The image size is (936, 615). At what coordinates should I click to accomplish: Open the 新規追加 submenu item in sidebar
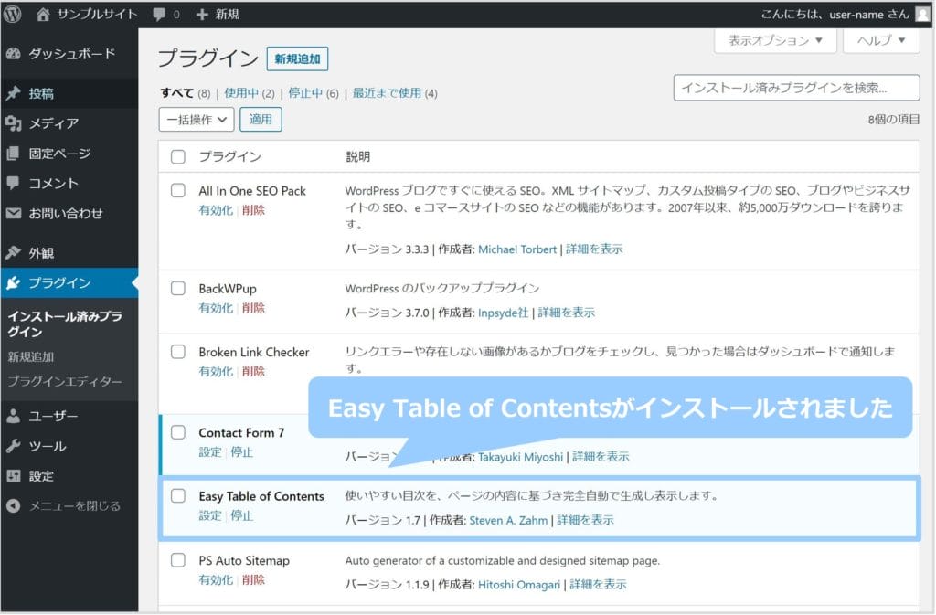31,356
